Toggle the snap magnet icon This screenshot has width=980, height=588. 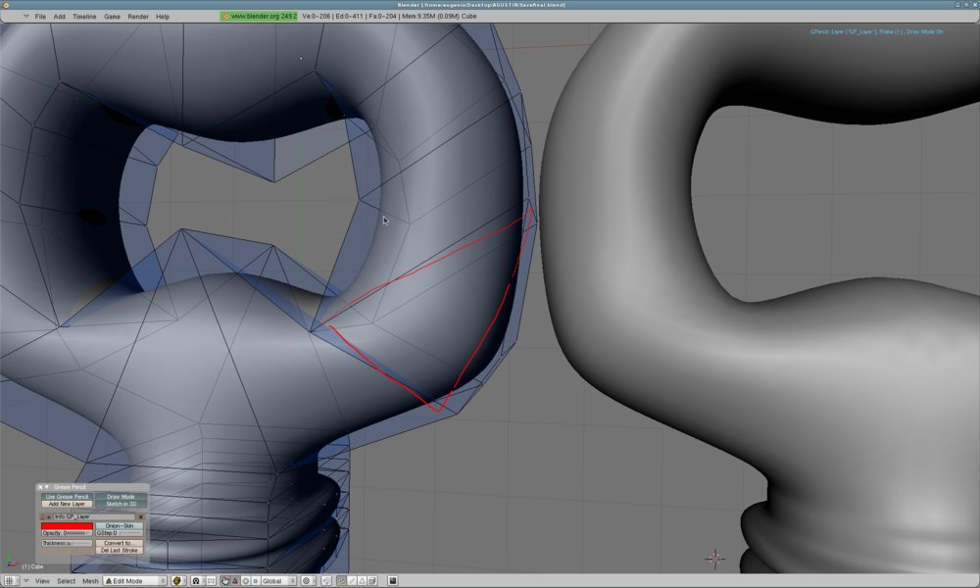pyautogui.click(x=325, y=581)
